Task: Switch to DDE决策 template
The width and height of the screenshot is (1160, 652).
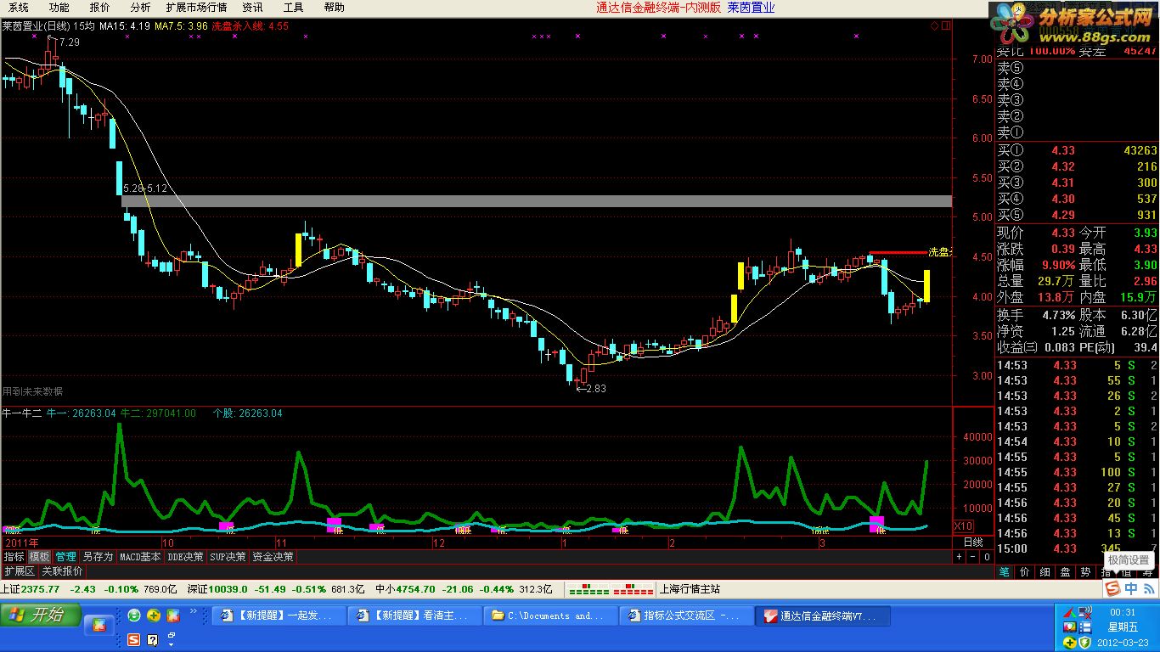Action: (186, 557)
